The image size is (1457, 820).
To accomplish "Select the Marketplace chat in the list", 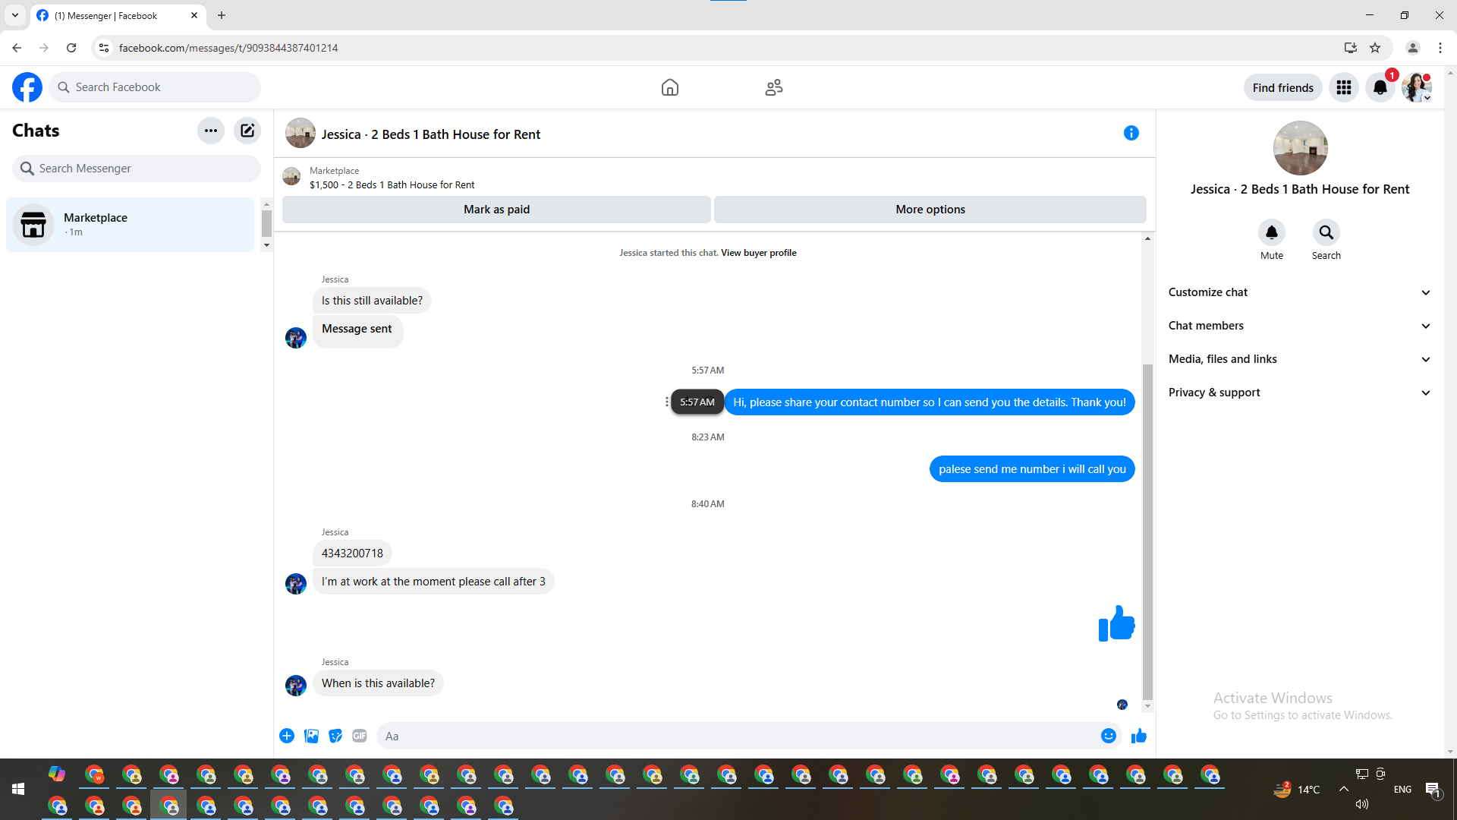I will (130, 225).
